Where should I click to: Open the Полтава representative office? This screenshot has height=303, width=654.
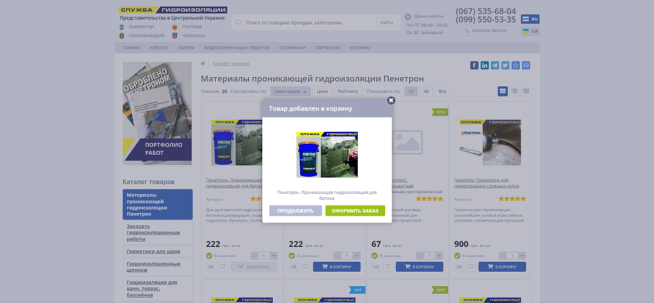pyautogui.click(x=192, y=27)
